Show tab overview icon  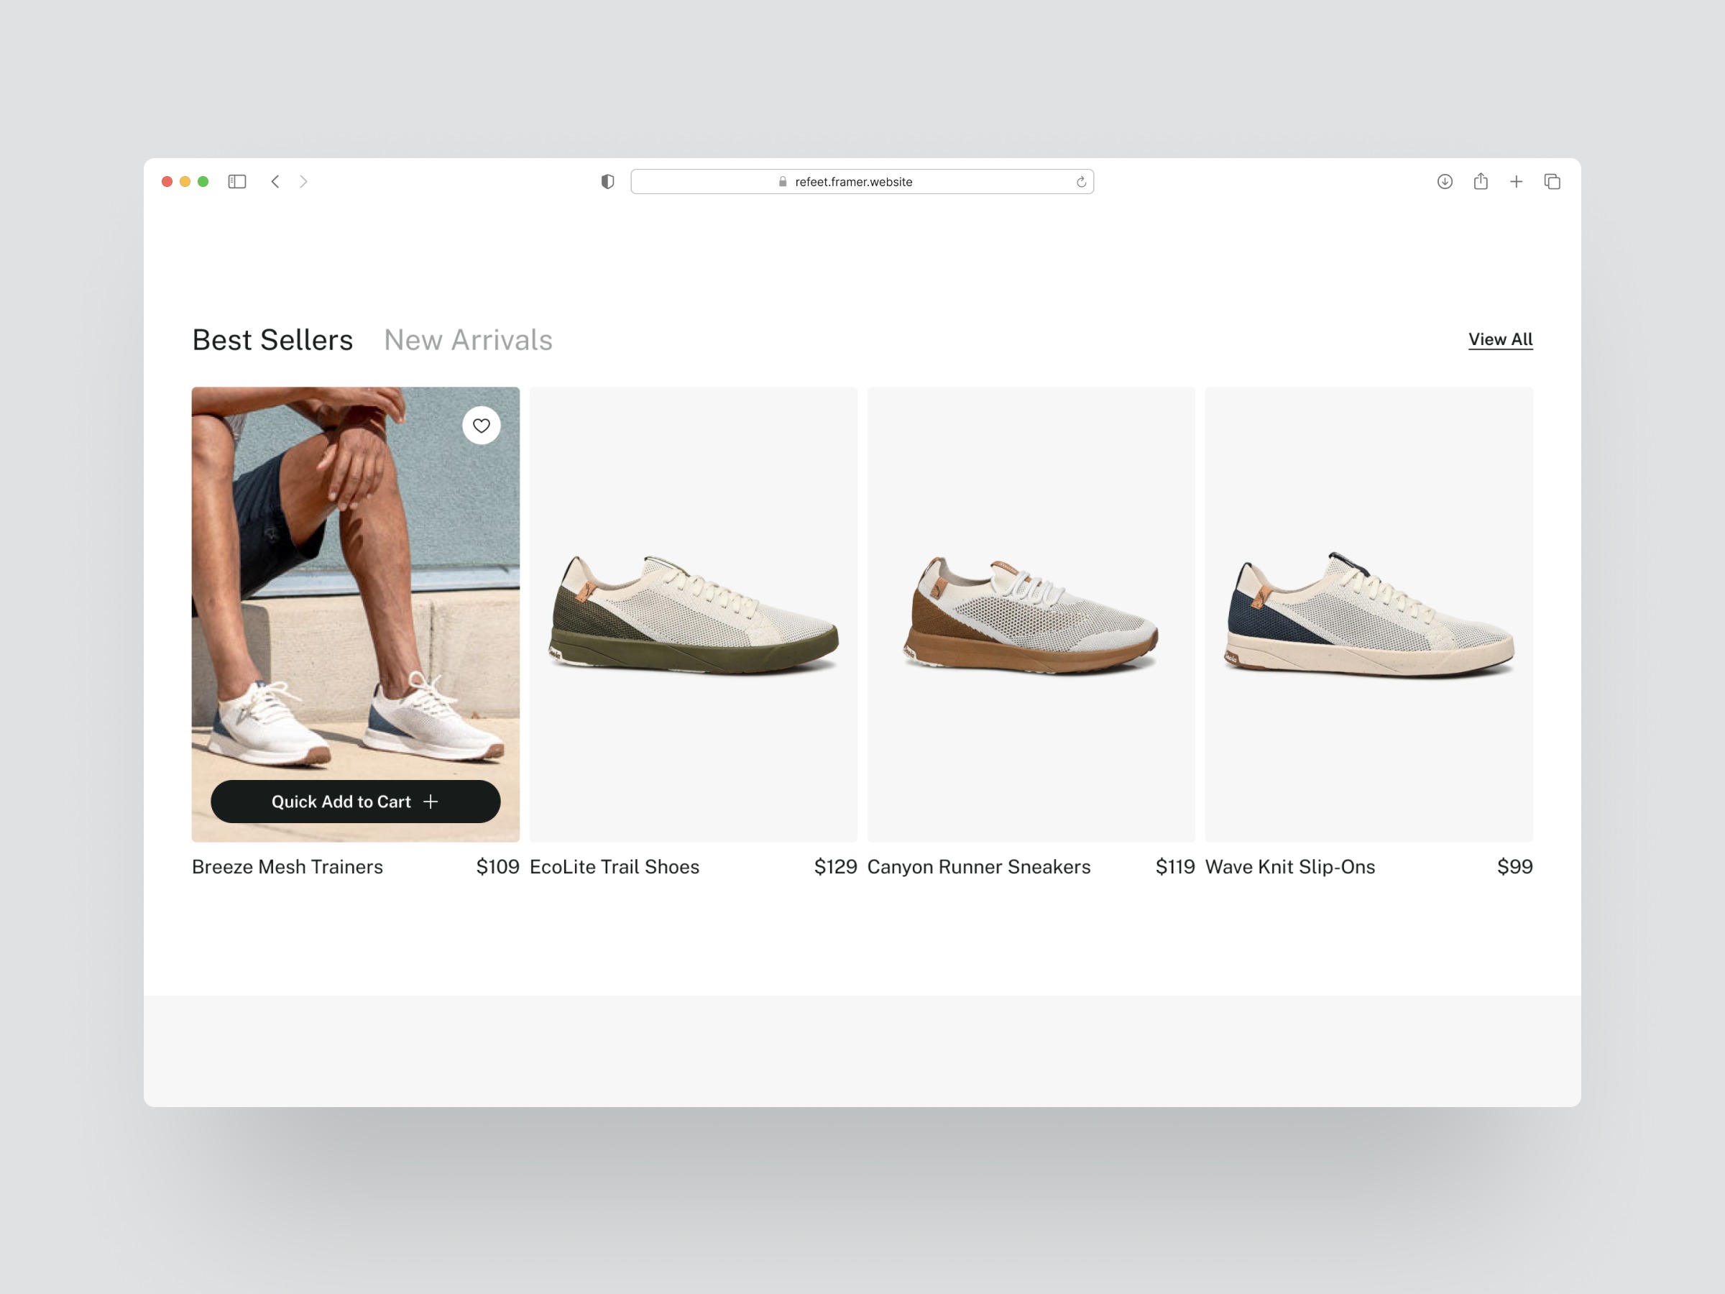pos(1552,182)
